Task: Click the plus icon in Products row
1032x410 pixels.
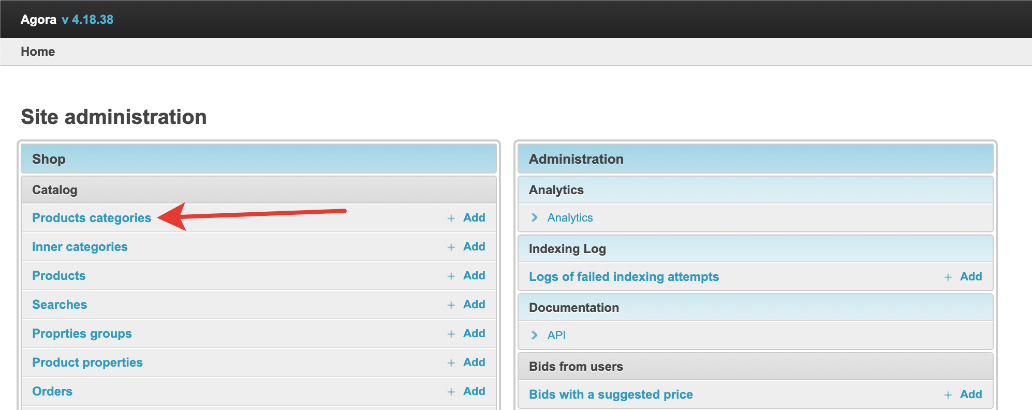Action: (451, 276)
